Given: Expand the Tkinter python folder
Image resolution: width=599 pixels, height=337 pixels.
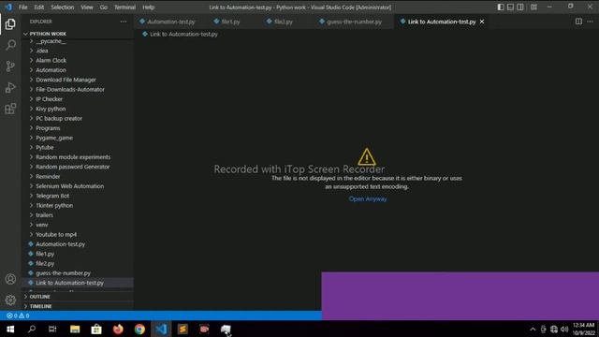Looking at the screenshot, I should 54,205.
